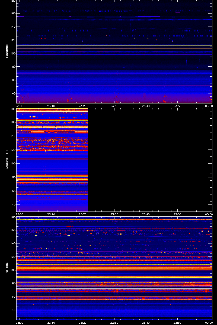Click the 80 frequency label on Palehua axis
Image resolution: width=217 pixels, height=325 pixels.
pyautogui.click(x=14, y=283)
